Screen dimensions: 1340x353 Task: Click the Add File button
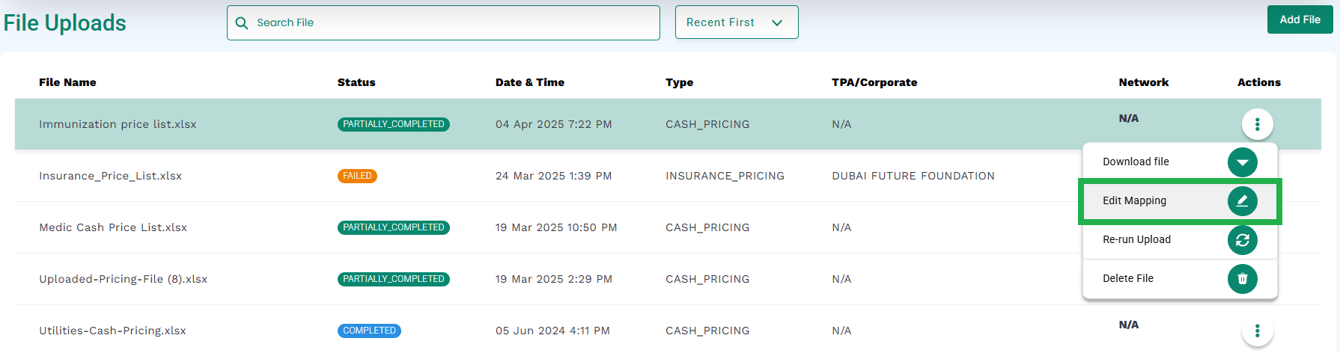[x=1300, y=19]
